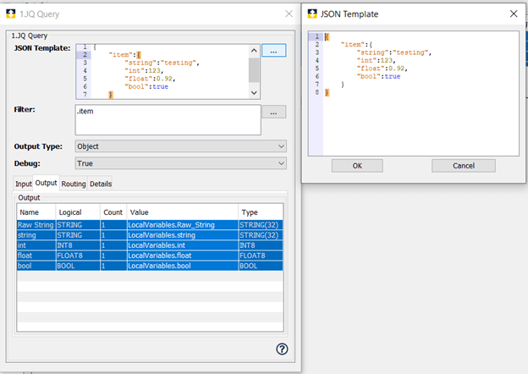
Task: Click the JSON Template preview scrollbar thumb
Action: [x=254, y=70]
